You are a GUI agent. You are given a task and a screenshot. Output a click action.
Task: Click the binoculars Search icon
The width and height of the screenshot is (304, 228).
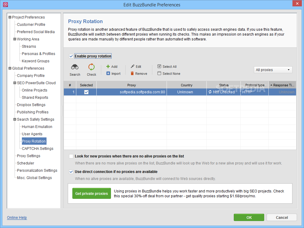click(x=75, y=67)
